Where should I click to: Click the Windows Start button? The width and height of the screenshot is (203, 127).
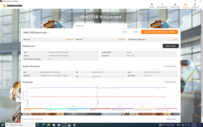(3, 124)
